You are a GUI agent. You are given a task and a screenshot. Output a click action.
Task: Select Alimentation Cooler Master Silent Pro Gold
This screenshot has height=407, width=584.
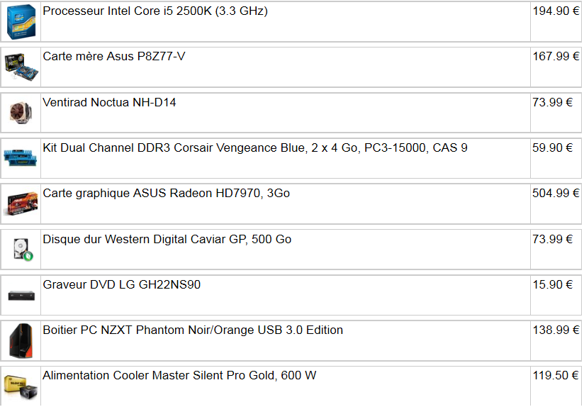179,376
